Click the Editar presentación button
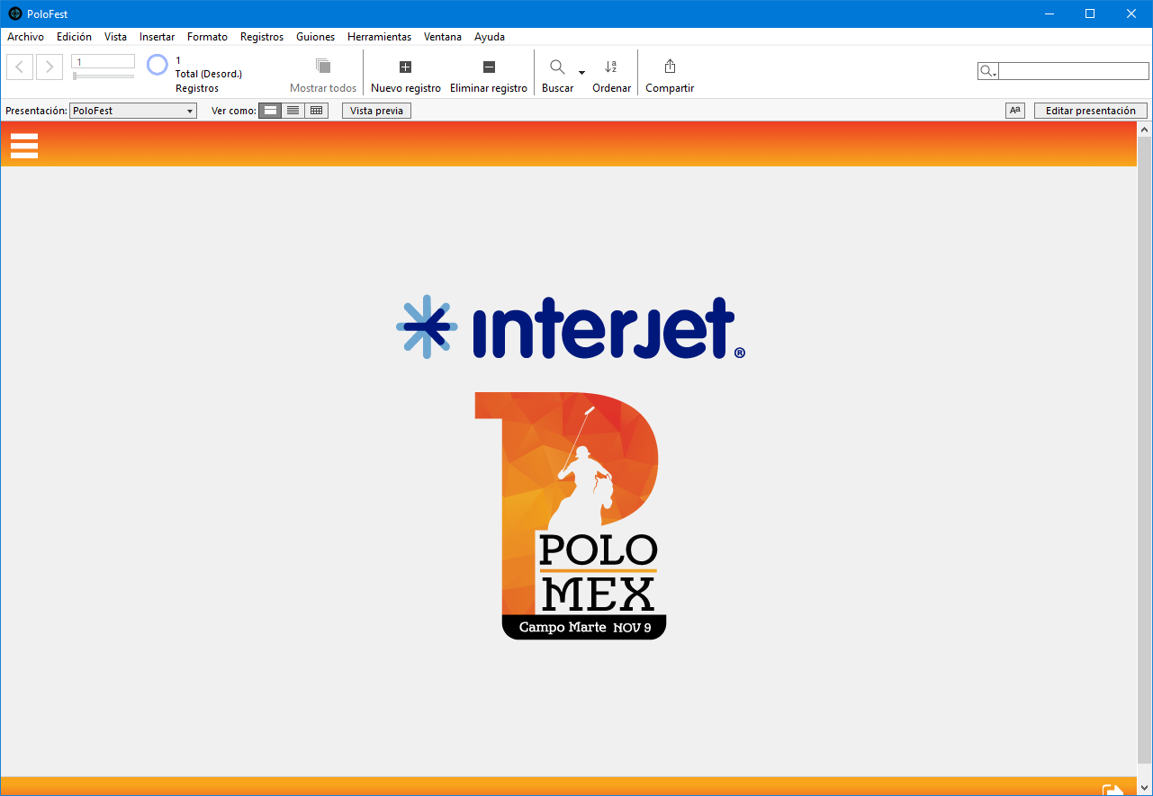Viewport: 1153px width, 796px height. pos(1090,111)
